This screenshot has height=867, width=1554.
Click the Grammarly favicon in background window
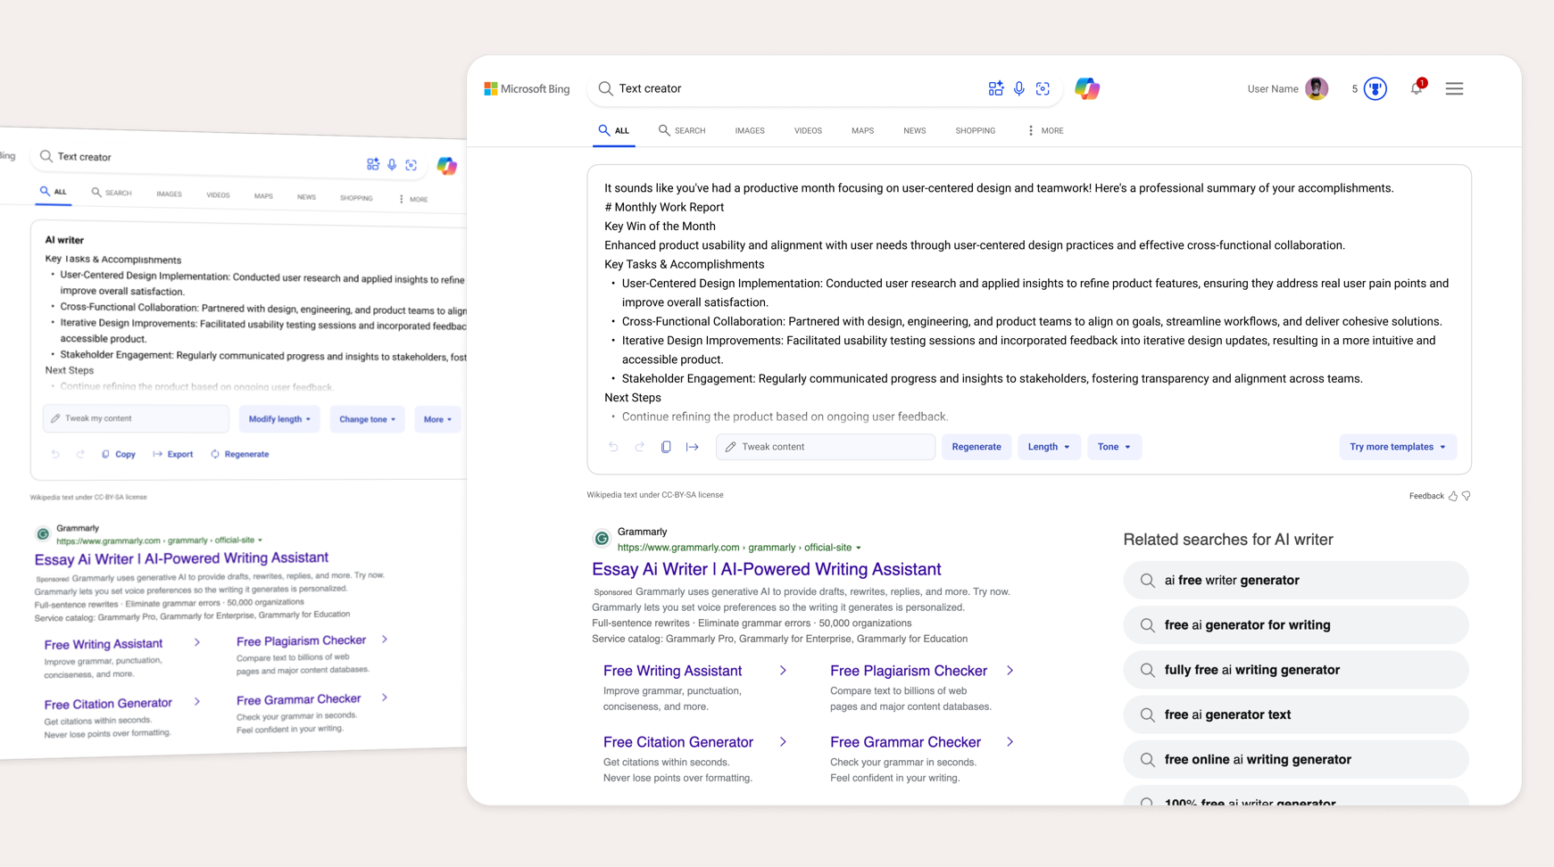pos(43,533)
